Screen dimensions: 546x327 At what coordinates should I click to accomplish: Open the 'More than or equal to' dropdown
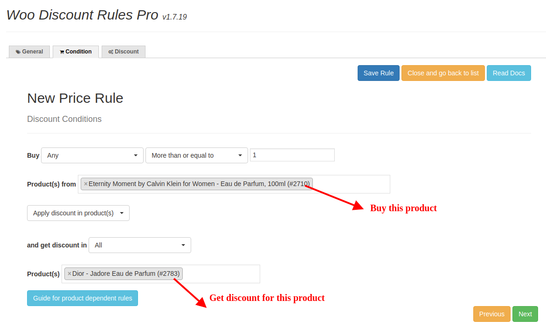197,155
